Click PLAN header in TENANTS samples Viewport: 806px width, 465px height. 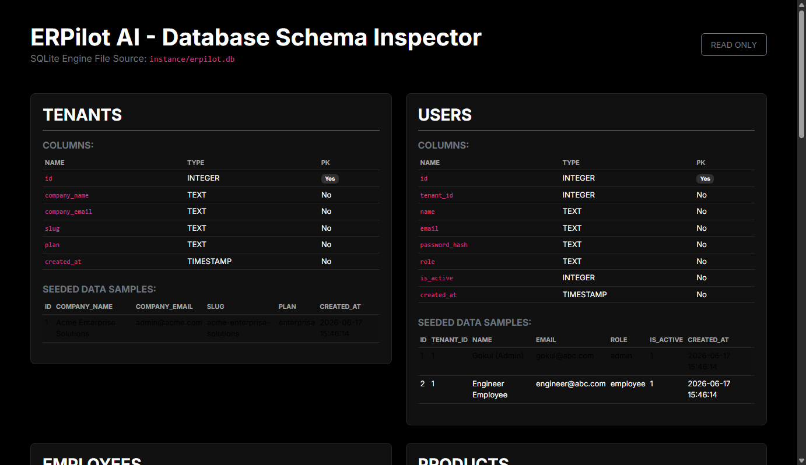(x=288, y=307)
